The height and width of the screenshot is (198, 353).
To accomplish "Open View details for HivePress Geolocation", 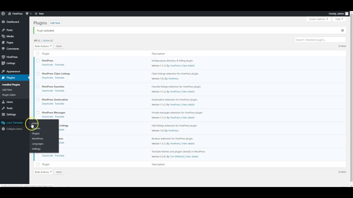I will (x=188, y=105).
